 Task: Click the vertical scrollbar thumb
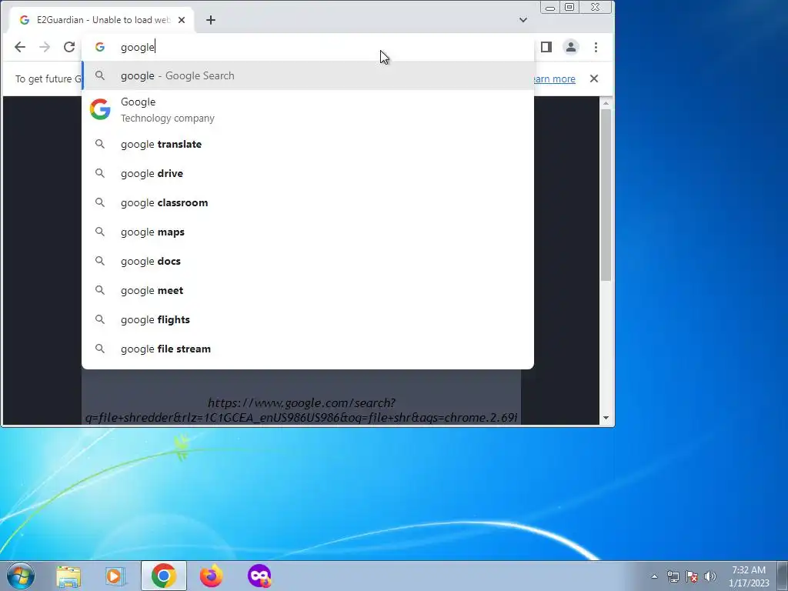coord(606,195)
